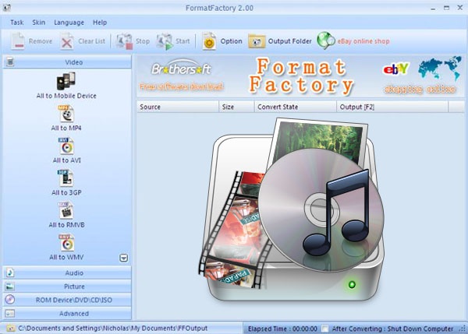This screenshot has width=468, height=334.
Task: Click the Output Folder button label
Action: 289,41
